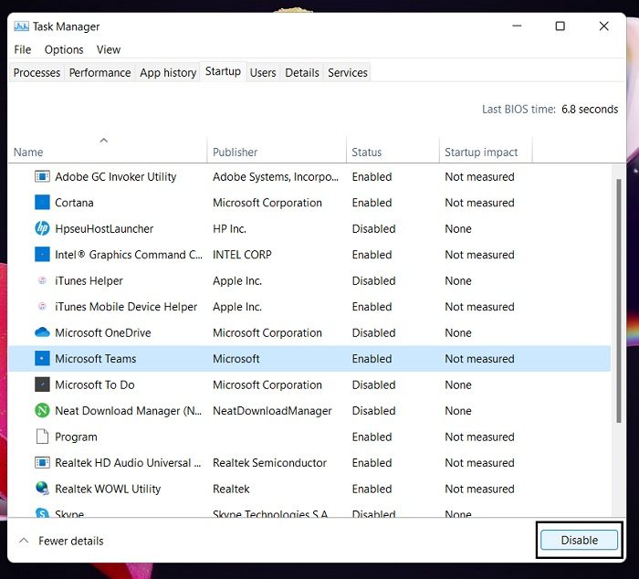The width and height of the screenshot is (639, 579).
Task: Select the Realtek HD Audio Universal row
Action: (x=123, y=463)
